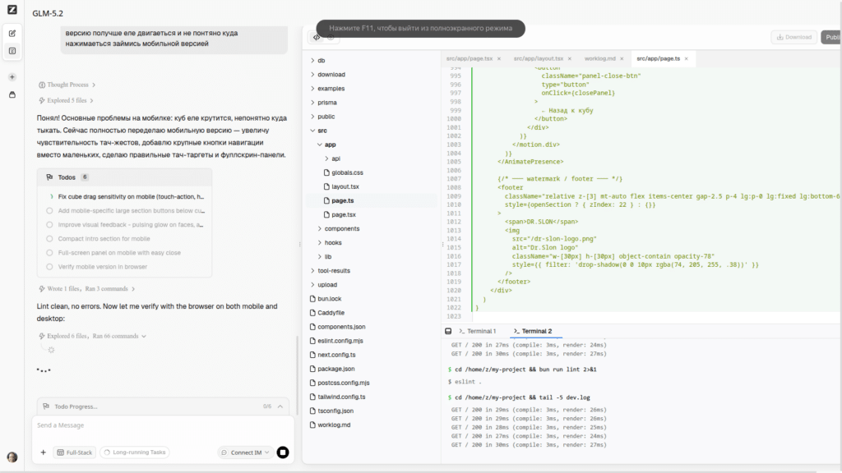Open the tasks list sidebar icon

coord(12,51)
